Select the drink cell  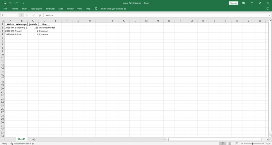pos(22,34)
